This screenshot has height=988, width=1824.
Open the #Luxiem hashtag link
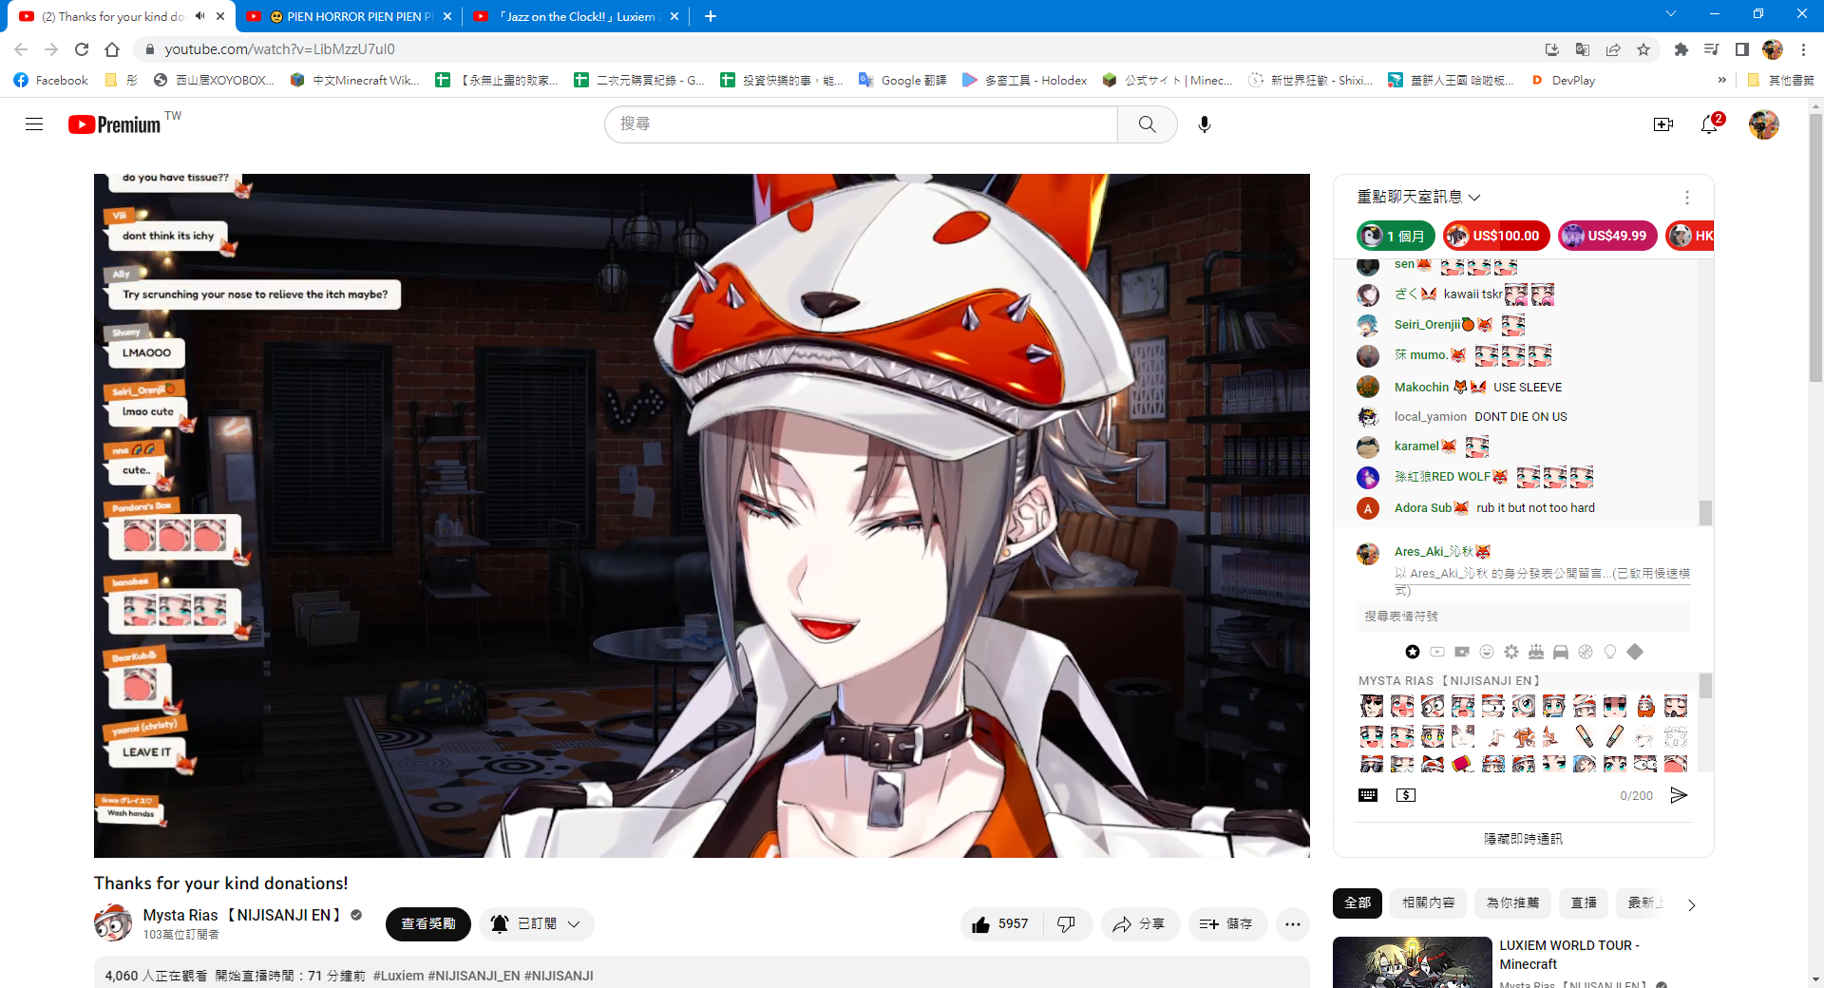pos(398,976)
